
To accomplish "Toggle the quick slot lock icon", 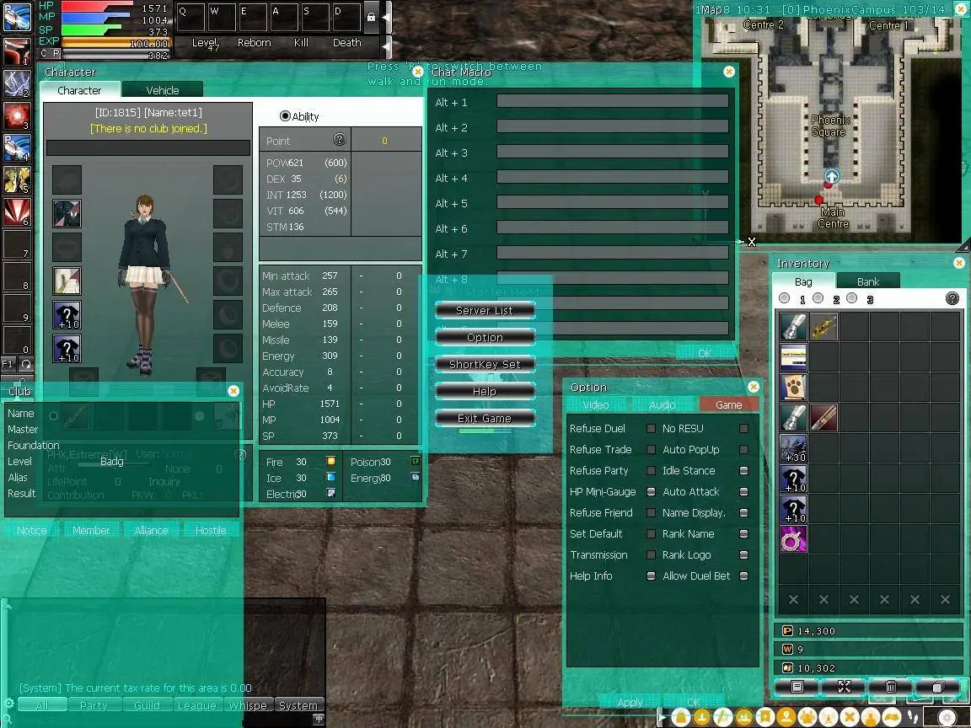I will click(x=371, y=17).
